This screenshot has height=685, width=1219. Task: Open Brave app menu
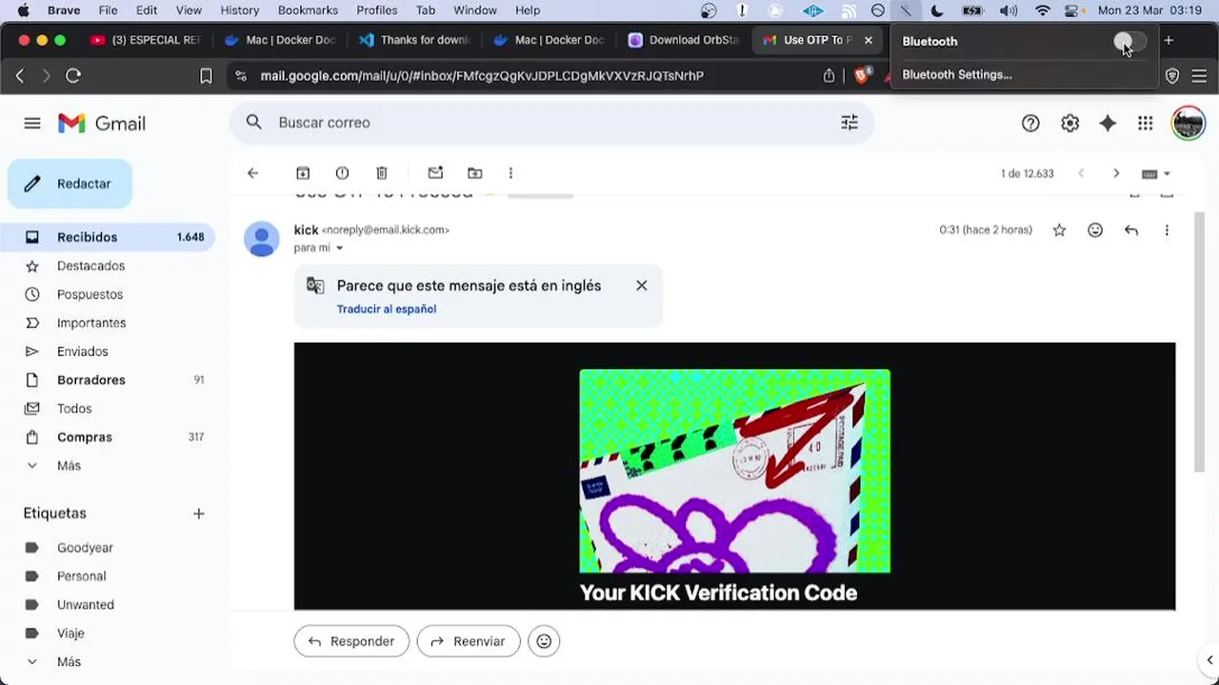(x=64, y=10)
